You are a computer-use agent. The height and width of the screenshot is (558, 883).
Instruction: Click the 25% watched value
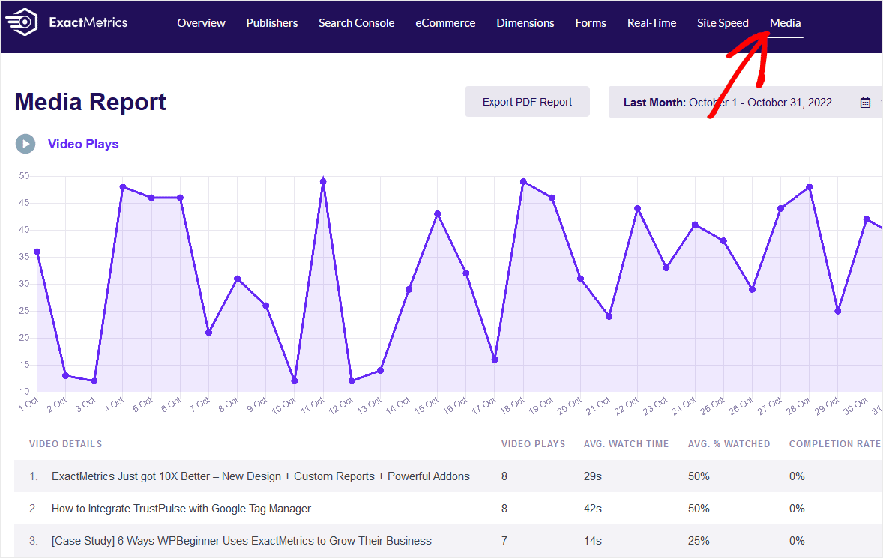[x=699, y=541]
